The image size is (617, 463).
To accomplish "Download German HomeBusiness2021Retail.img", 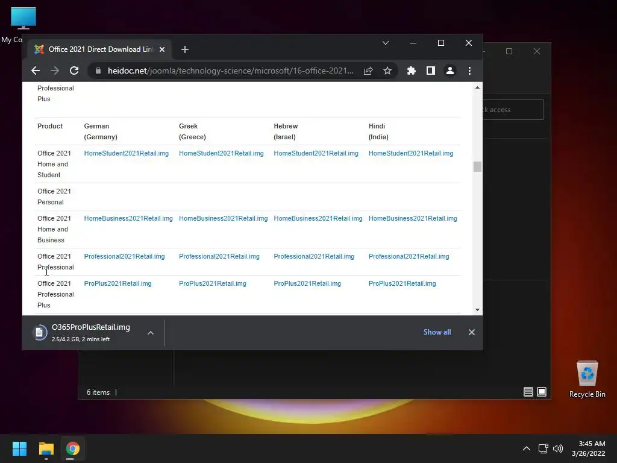I will [x=128, y=218].
